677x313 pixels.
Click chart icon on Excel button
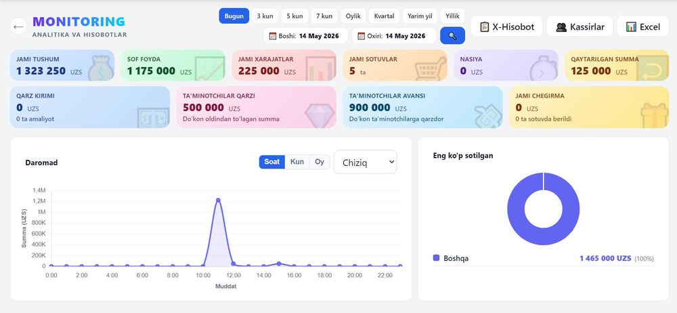(x=631, y=27)
